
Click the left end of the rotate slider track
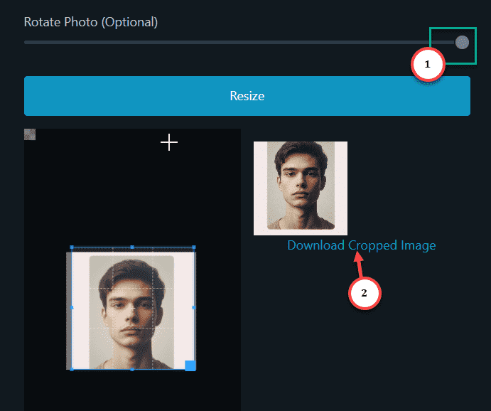point(26,42)
